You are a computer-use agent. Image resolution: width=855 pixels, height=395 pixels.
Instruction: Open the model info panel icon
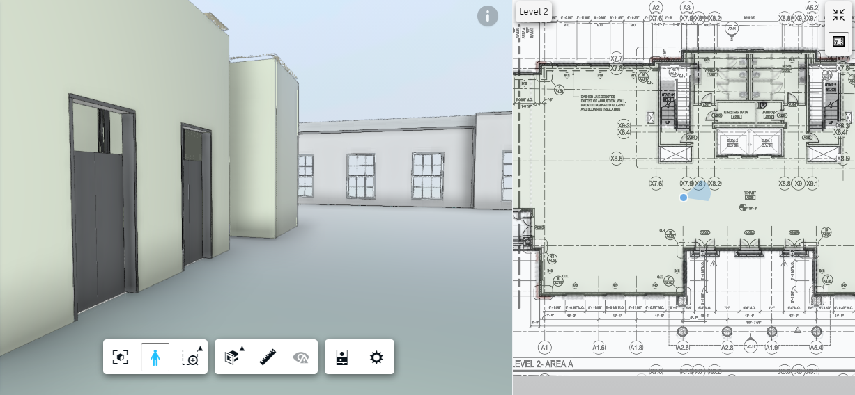coord(488,16)
